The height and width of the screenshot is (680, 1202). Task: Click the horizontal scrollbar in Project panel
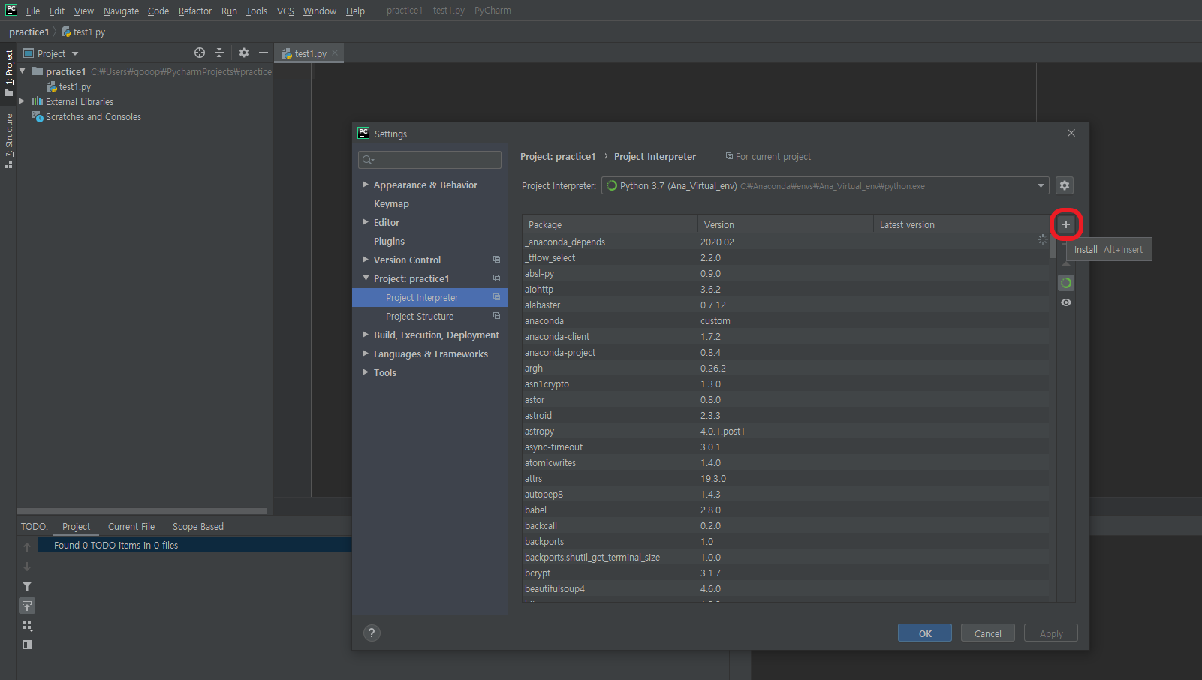(x=142, y=511)
